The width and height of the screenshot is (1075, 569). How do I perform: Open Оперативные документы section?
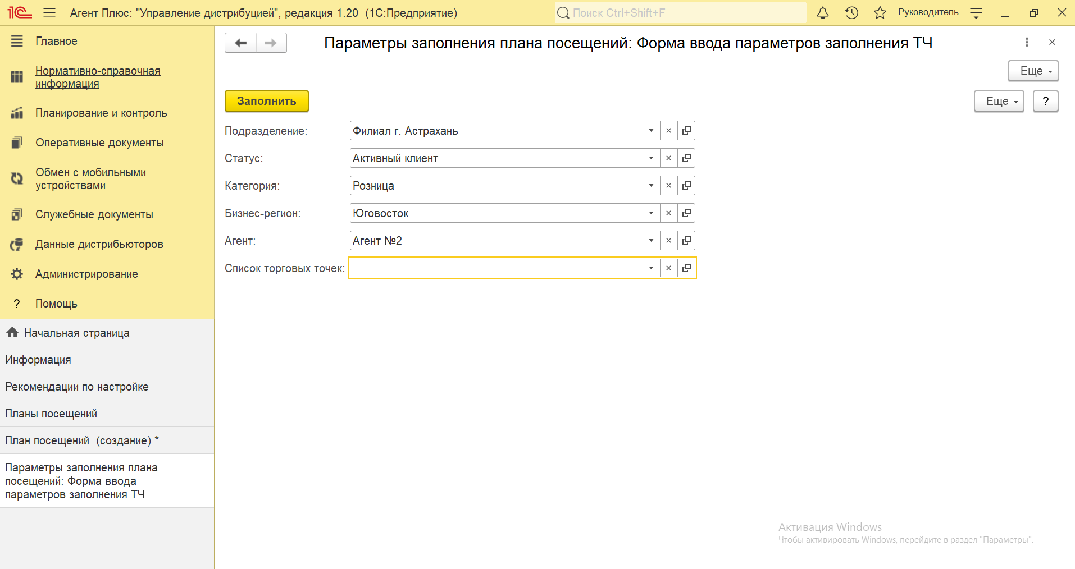[99, 143]
